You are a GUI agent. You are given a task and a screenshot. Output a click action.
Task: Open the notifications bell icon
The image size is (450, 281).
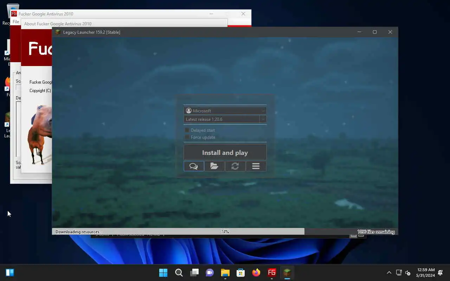tap(441, 273)
